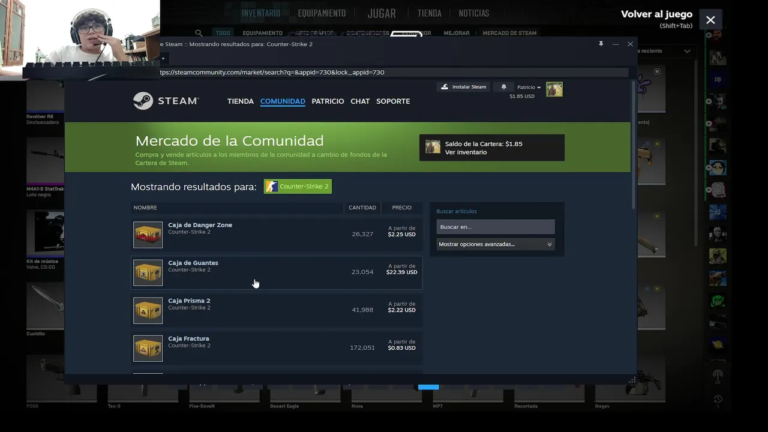Click the browser window vertical scrollbar
The width and height of the screenshot is (768, 432).
(x=634, y=144)
